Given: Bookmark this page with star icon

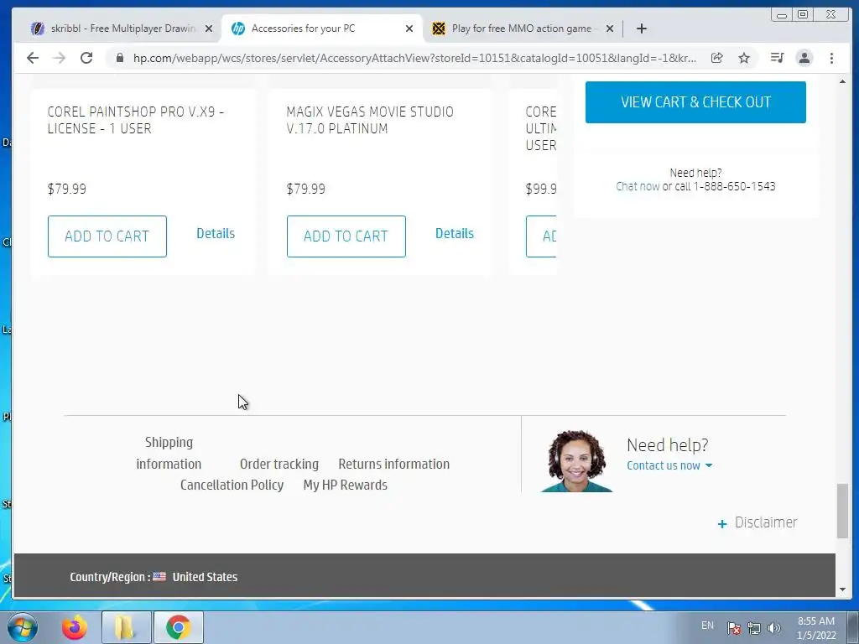Looking at the screenshot, I should (x=744, y=58).
